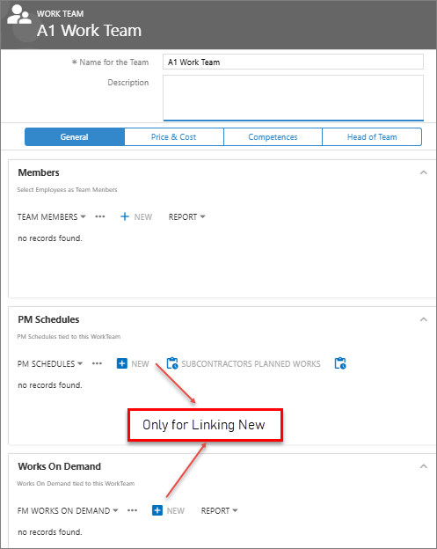Viewport: 437px width, 549px height.
Task: Open the PM SCHEDULES view dropdown
Action: pos(50,363)
